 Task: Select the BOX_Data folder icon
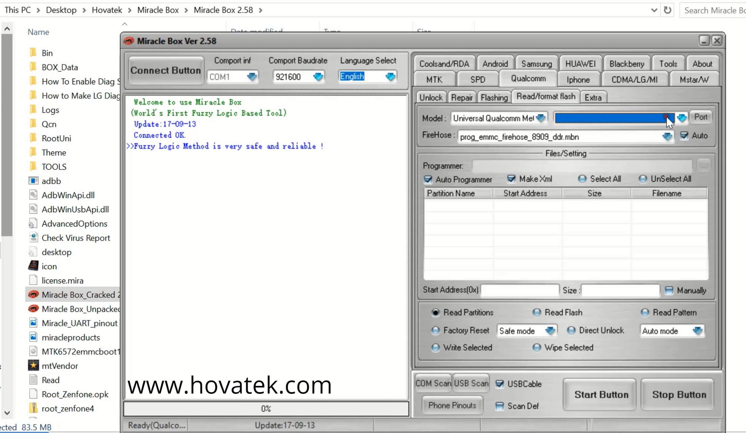pyautogui.click(x=33, y=67)
